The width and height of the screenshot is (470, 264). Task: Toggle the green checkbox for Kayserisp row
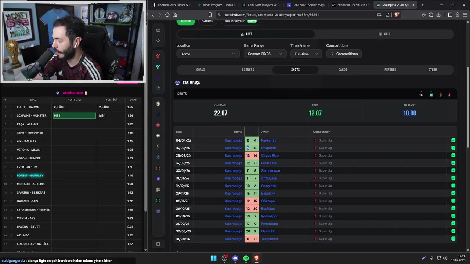[x=453, y=140]
